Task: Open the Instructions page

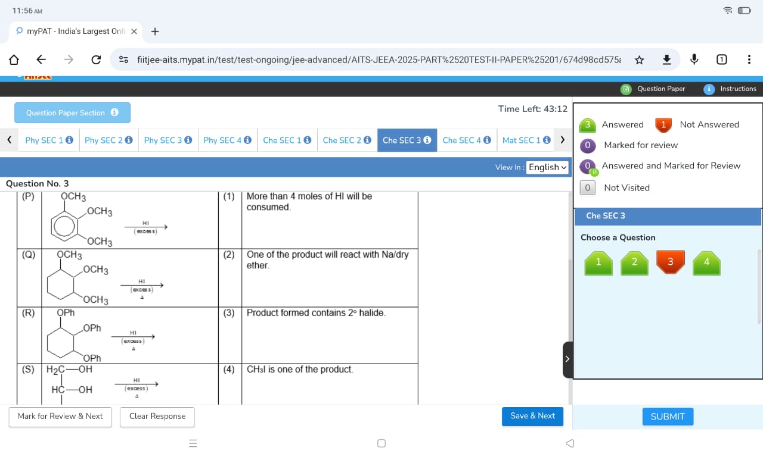Action: click(730, 89)
